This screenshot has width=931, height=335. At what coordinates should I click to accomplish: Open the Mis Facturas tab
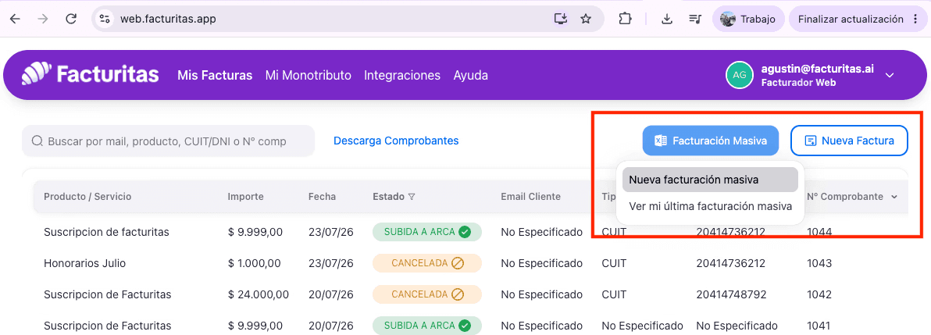click(x=215, y=76)
